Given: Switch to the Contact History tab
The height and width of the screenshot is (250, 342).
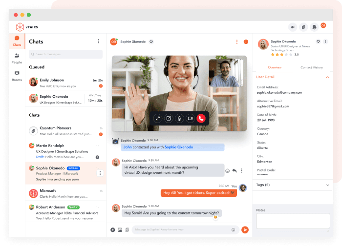Looking at the screenshot, I should pyautogui.click(x=311, y=67).
